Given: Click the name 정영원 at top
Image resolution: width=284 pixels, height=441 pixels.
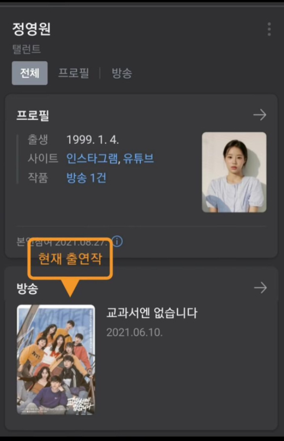Looking at the screenshot, I should tap(31, 29).
